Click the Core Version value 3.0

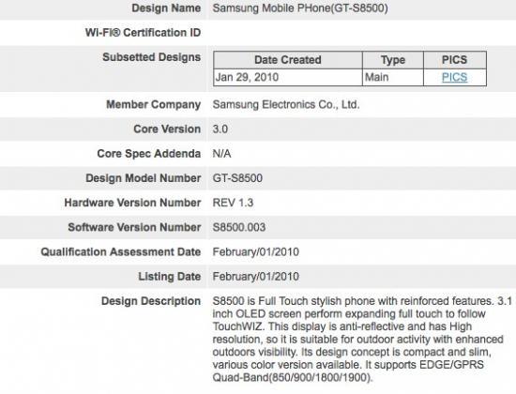click(220, 129)
